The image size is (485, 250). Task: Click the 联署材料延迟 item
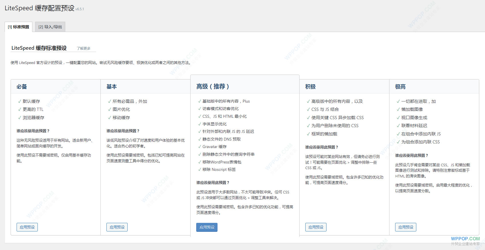pos(414,126)
